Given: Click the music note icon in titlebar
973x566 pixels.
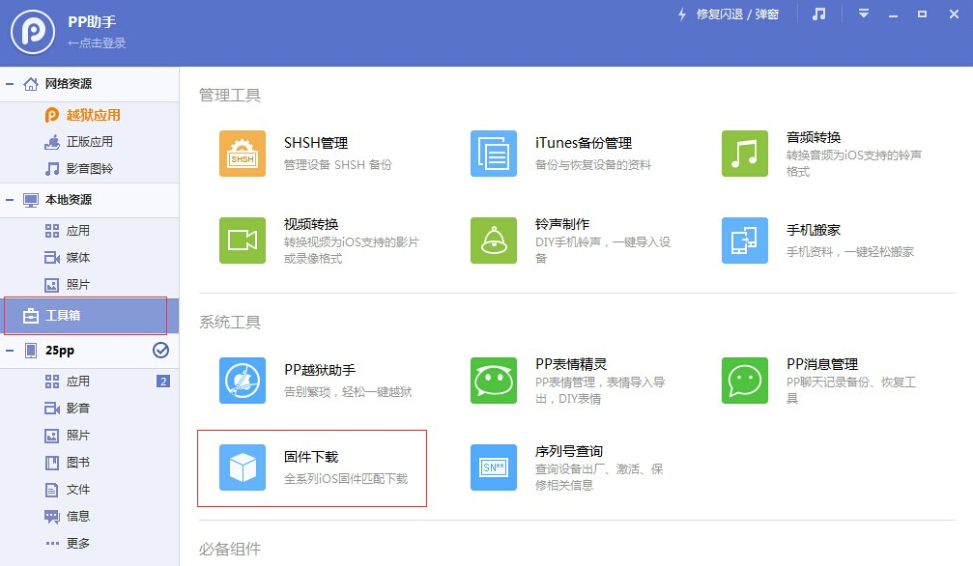Looking at the screenshot, I should [x=817, y=14].
